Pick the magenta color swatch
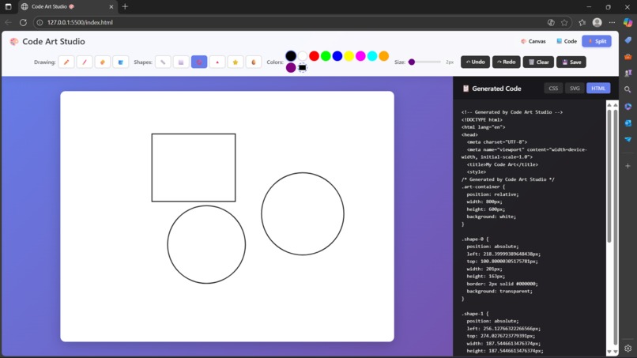This screenshot has height=358, width=637. 360,55
